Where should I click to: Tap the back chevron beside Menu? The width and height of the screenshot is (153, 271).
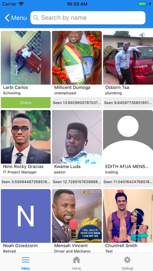coord(7,18)
